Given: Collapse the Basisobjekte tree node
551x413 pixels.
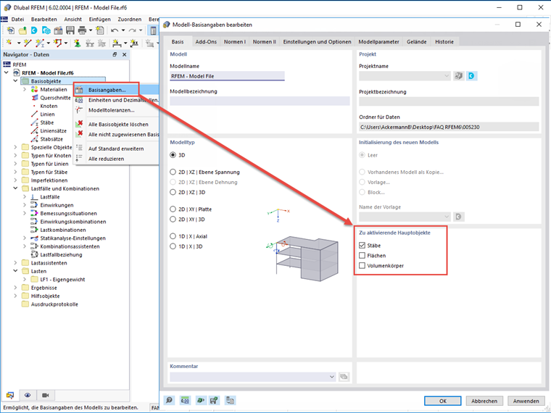Looking at the screenshot, I should click(x=15, y=81).
